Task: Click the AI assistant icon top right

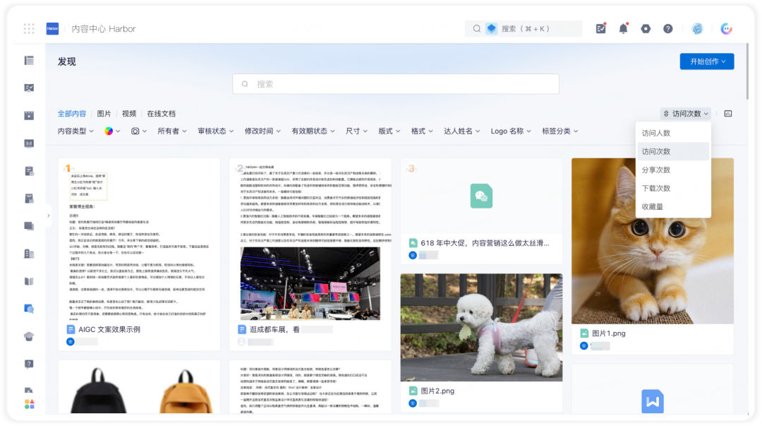Action: pyautogui.click(x=727, y=29)
